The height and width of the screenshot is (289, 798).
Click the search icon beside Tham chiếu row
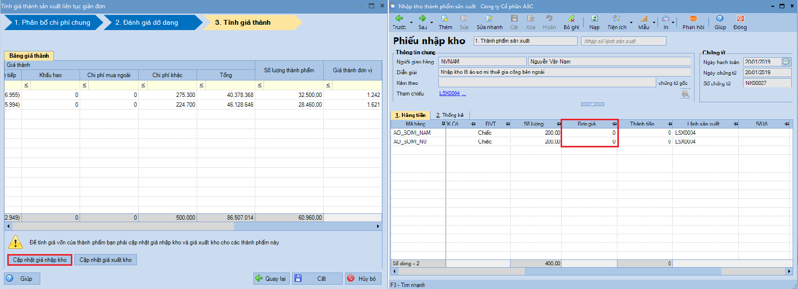coord(685,94)
